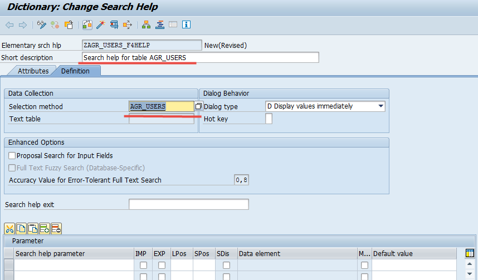Copy the selected parameter row
Viewport: 478px width, 280px height.
[21, 229]
